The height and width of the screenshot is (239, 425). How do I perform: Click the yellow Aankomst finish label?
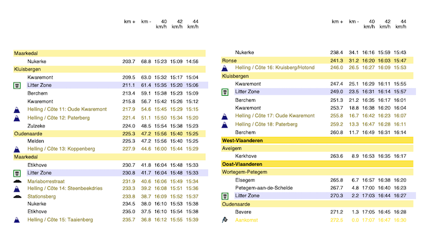246,220
